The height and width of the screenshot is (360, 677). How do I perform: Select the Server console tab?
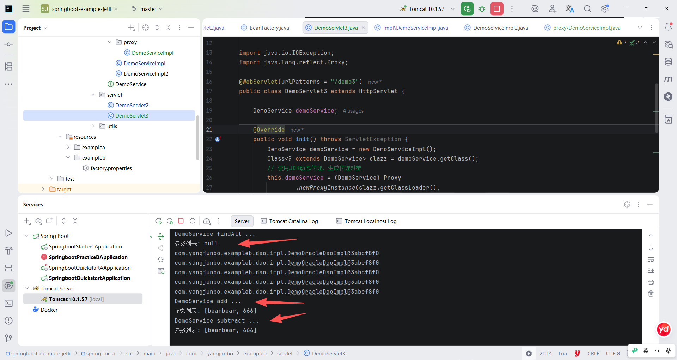(x=242, y=221)
